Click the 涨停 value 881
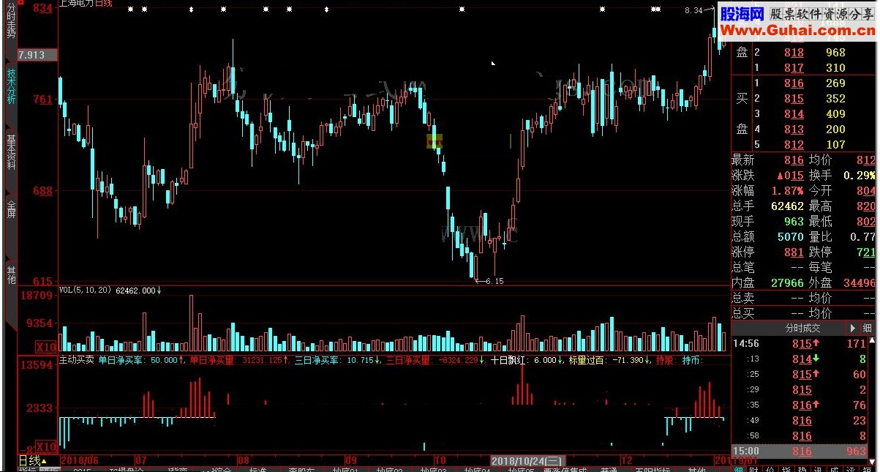The width and height of the screenshot is (880, 472). [x=794, y=252]
